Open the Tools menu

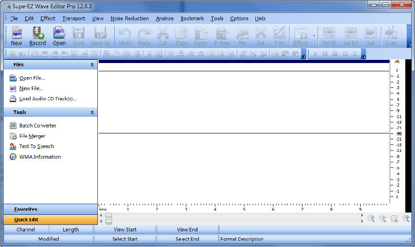click(217, 18)
